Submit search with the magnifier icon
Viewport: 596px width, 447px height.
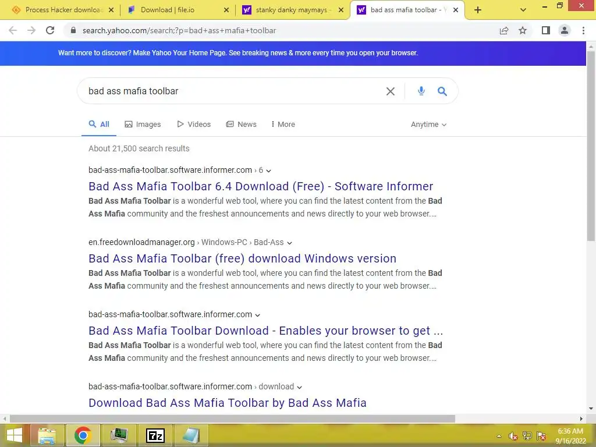pos(442,91)
